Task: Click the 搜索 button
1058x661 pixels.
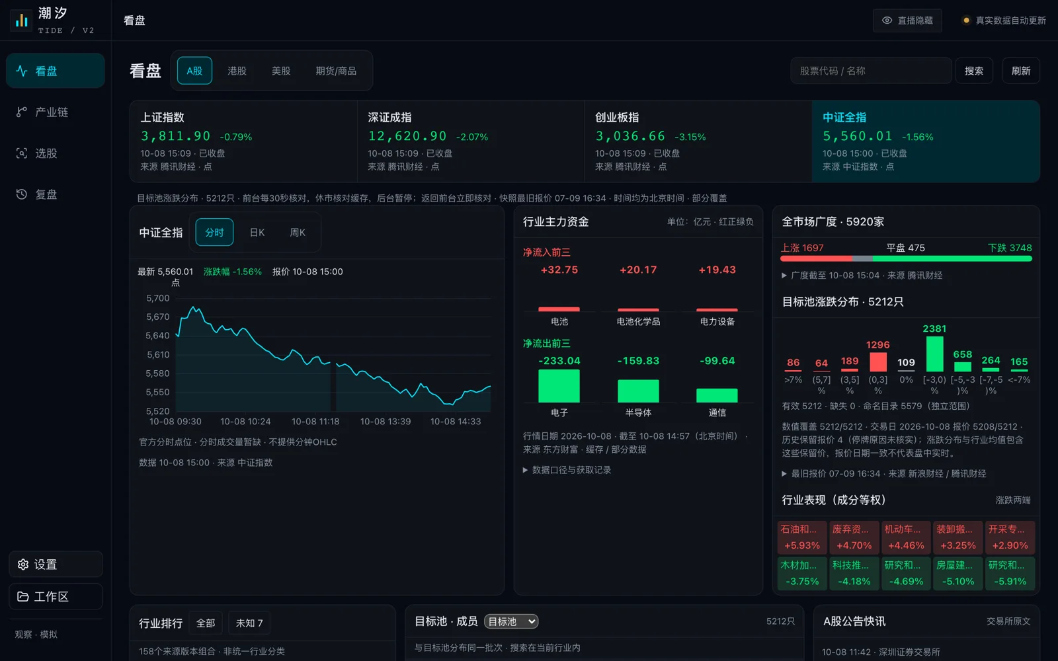Action: (974, 71)
